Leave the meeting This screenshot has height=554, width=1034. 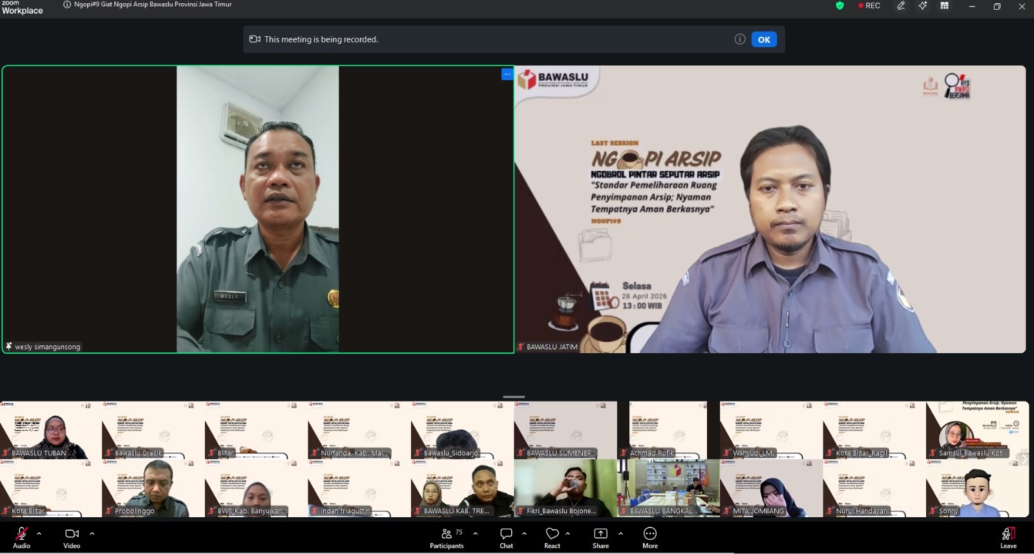[1008, 537]
